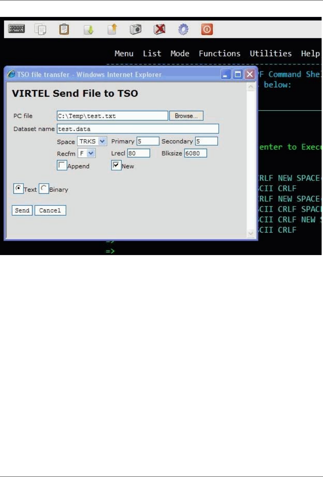Click the Primary space input field
323x477 pixels.
click(148, 141)
